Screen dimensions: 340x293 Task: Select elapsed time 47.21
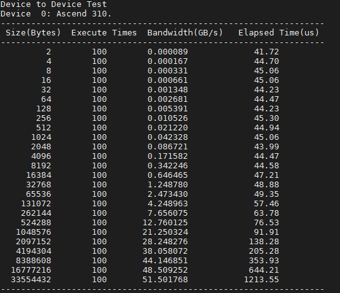click(x=267, y=175)
